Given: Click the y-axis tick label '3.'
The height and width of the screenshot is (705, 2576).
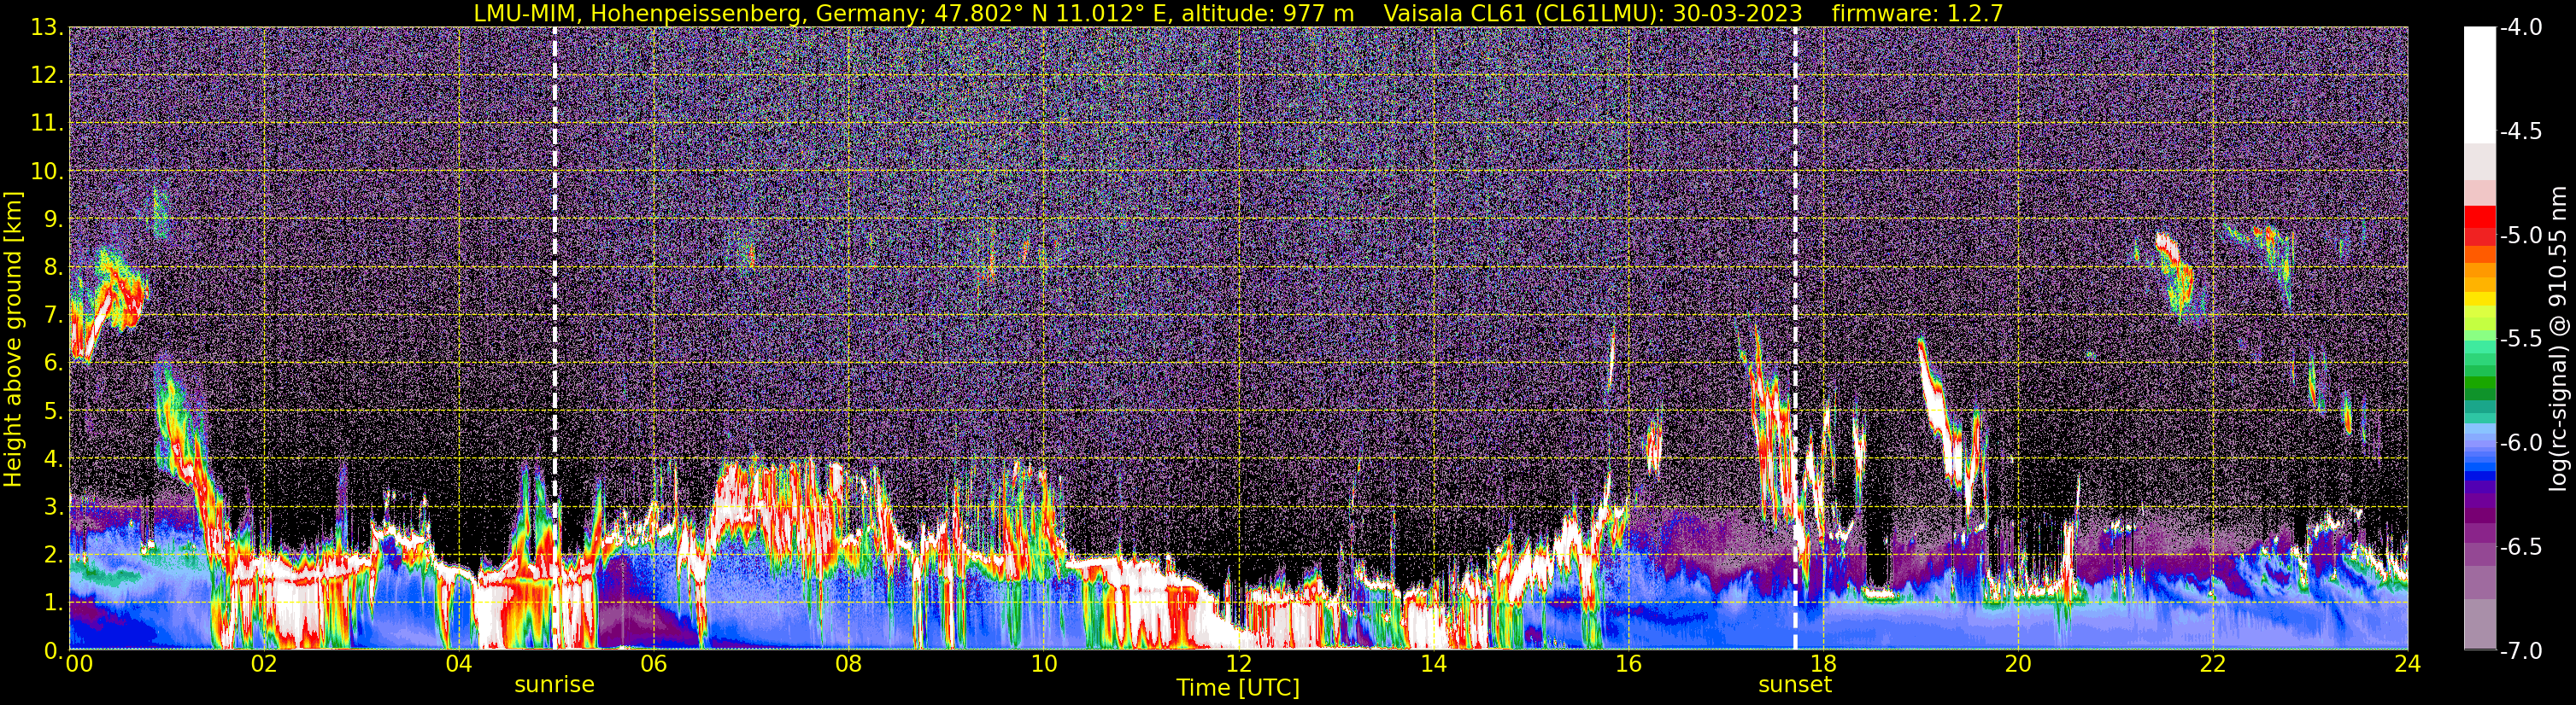Looking at the screenshot, I should click(54, 507).
